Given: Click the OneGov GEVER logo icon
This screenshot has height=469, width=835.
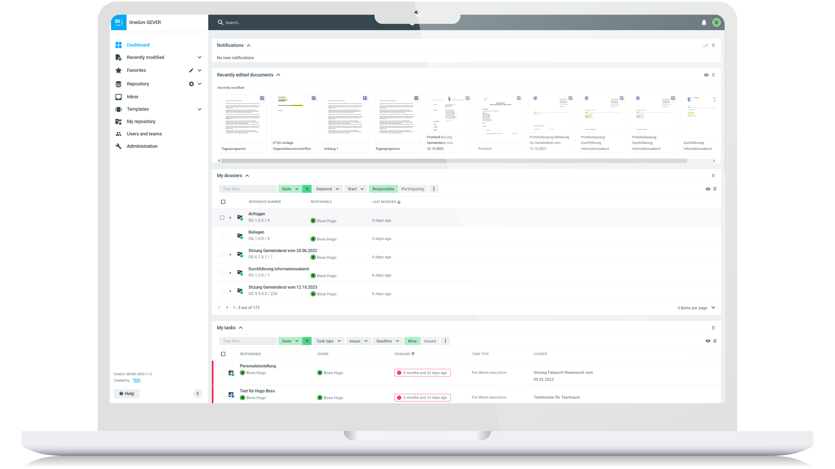Looking at the screenshot, I should pyautogui.click(x=119, y=22).
